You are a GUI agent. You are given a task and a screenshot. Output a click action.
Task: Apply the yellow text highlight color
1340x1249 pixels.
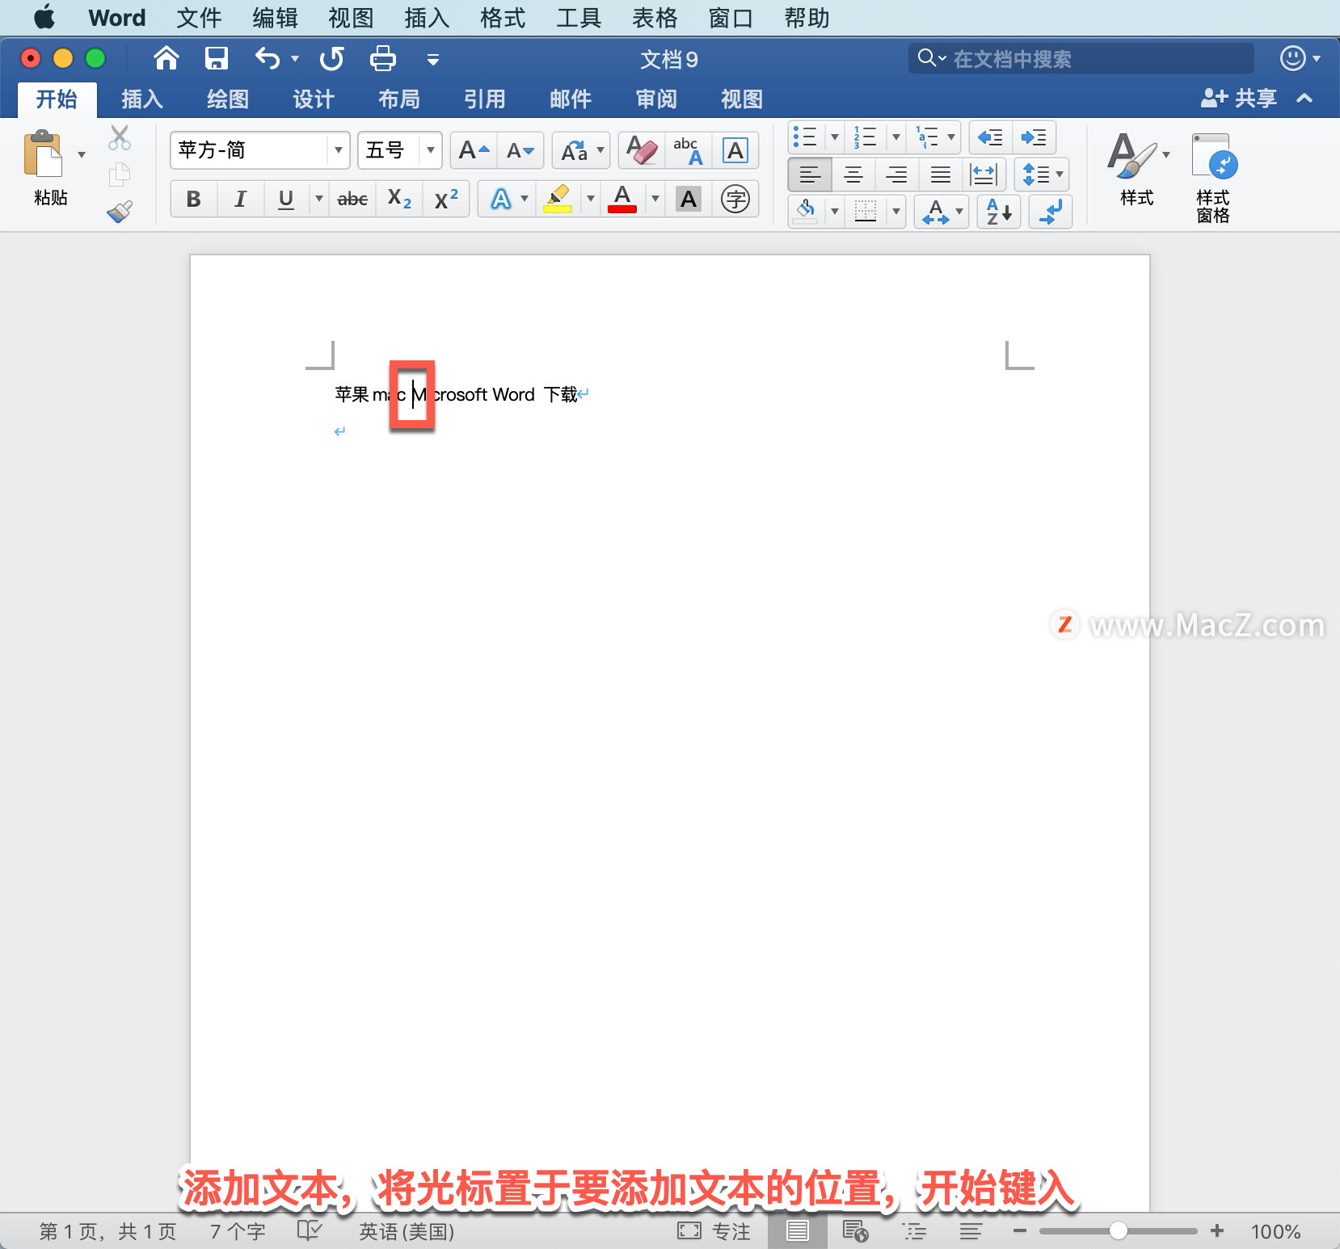pyautogui.click(x=558, y=199)
